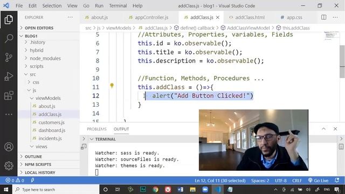The height and width of the screenshot is (194, 345).
Task: Click the Windows taskbar search box
Action: pyautogui.click(x=57, y=189)
